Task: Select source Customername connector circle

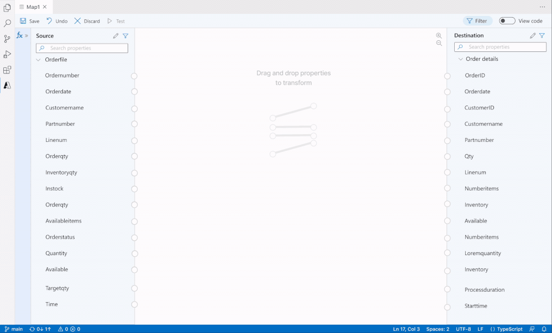Action: click(134, 109)
